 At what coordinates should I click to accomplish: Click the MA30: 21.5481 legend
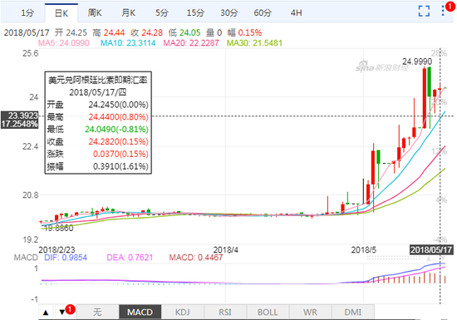click(254, 43)
